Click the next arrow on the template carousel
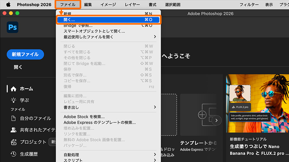This screenshot has height=162, width=289. pos(216,120)
